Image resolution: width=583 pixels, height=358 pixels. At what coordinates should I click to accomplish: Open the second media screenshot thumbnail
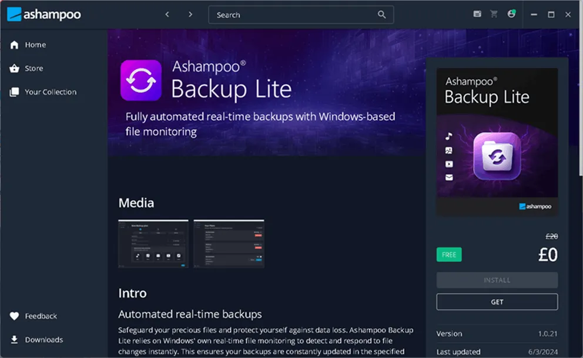coord(229,244)
